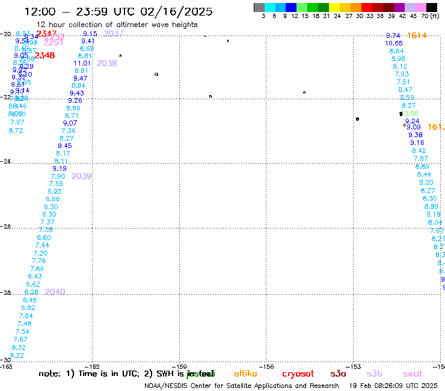Click the wave height value 6.82
Image resolution: width=445 pixels, height=391 pixels.
pos(28,308)
